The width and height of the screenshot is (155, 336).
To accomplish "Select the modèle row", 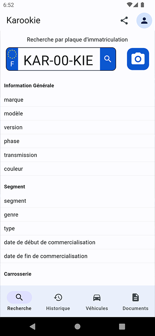I will coord(78,113).
